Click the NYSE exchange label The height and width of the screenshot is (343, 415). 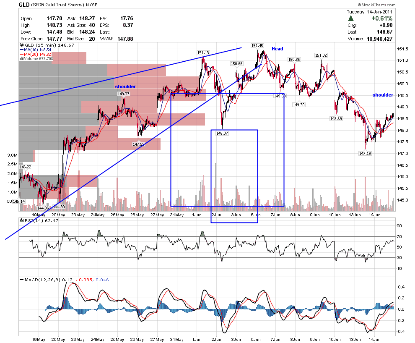(91, 5)
